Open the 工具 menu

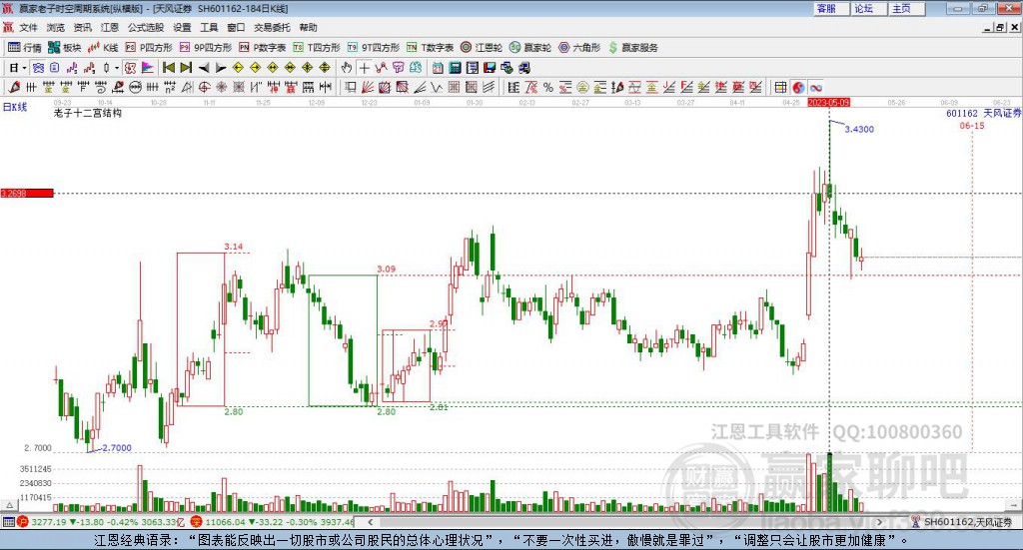click(x=209, y=27)
